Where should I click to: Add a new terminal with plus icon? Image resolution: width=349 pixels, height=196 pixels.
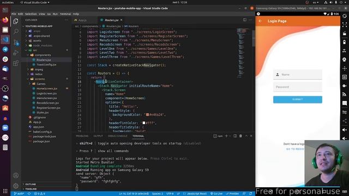[x=226, y=136]
